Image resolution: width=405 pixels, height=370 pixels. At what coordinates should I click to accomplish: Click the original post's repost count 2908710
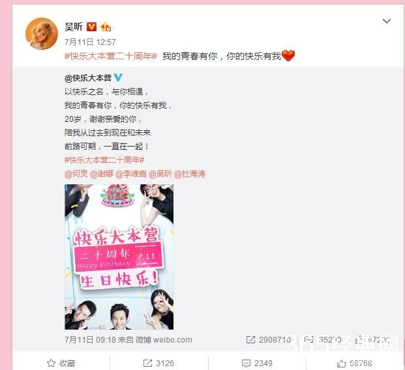[x=269, y=339]
